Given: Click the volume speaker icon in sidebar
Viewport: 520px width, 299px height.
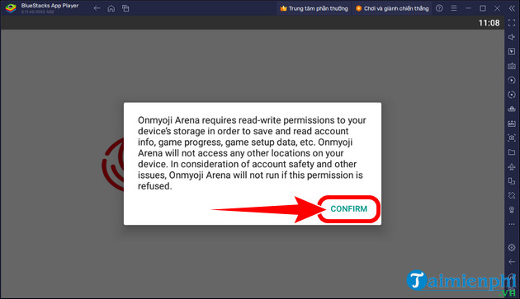Looking at the screenshot, I should [512, 37].
